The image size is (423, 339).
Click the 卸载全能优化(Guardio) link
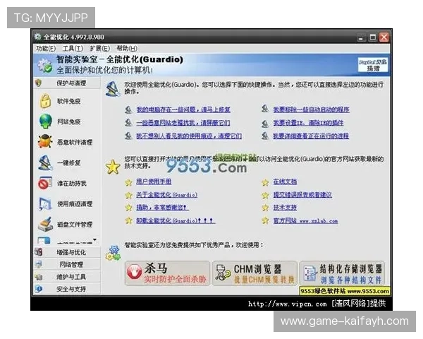click(x=176, y=220)
